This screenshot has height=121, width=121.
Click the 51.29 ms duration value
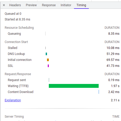point(113,54)
